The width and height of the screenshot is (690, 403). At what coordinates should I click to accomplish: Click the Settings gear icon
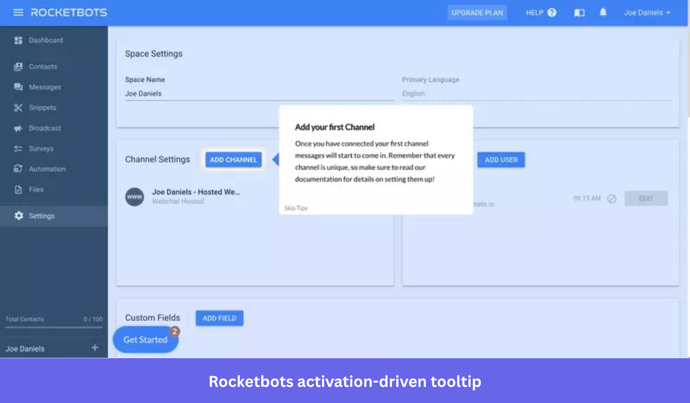[x=19, y=216]
